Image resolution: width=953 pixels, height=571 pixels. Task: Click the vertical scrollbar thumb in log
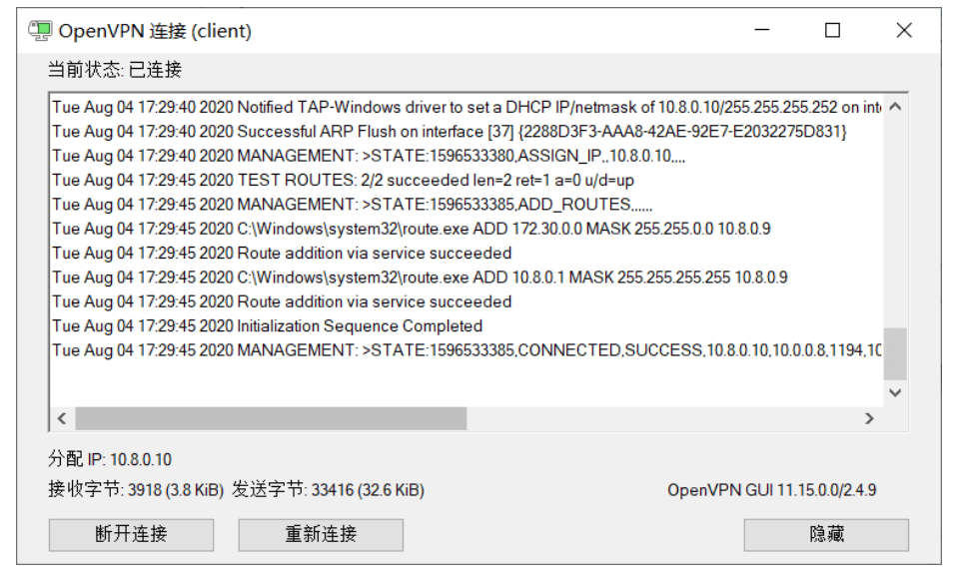point(895,353)
